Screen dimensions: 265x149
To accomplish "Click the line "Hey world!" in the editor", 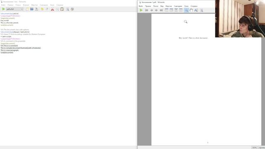I will [5, 20].
